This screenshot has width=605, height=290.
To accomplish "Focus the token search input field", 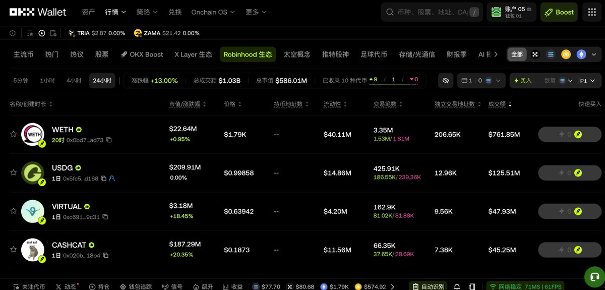I will (x=432, y=12).
